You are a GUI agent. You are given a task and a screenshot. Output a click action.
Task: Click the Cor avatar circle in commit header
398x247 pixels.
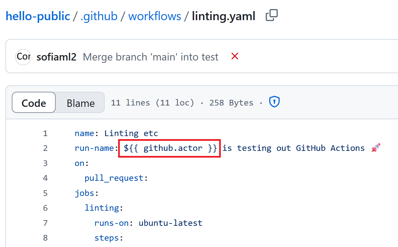(x=23, y=56)
